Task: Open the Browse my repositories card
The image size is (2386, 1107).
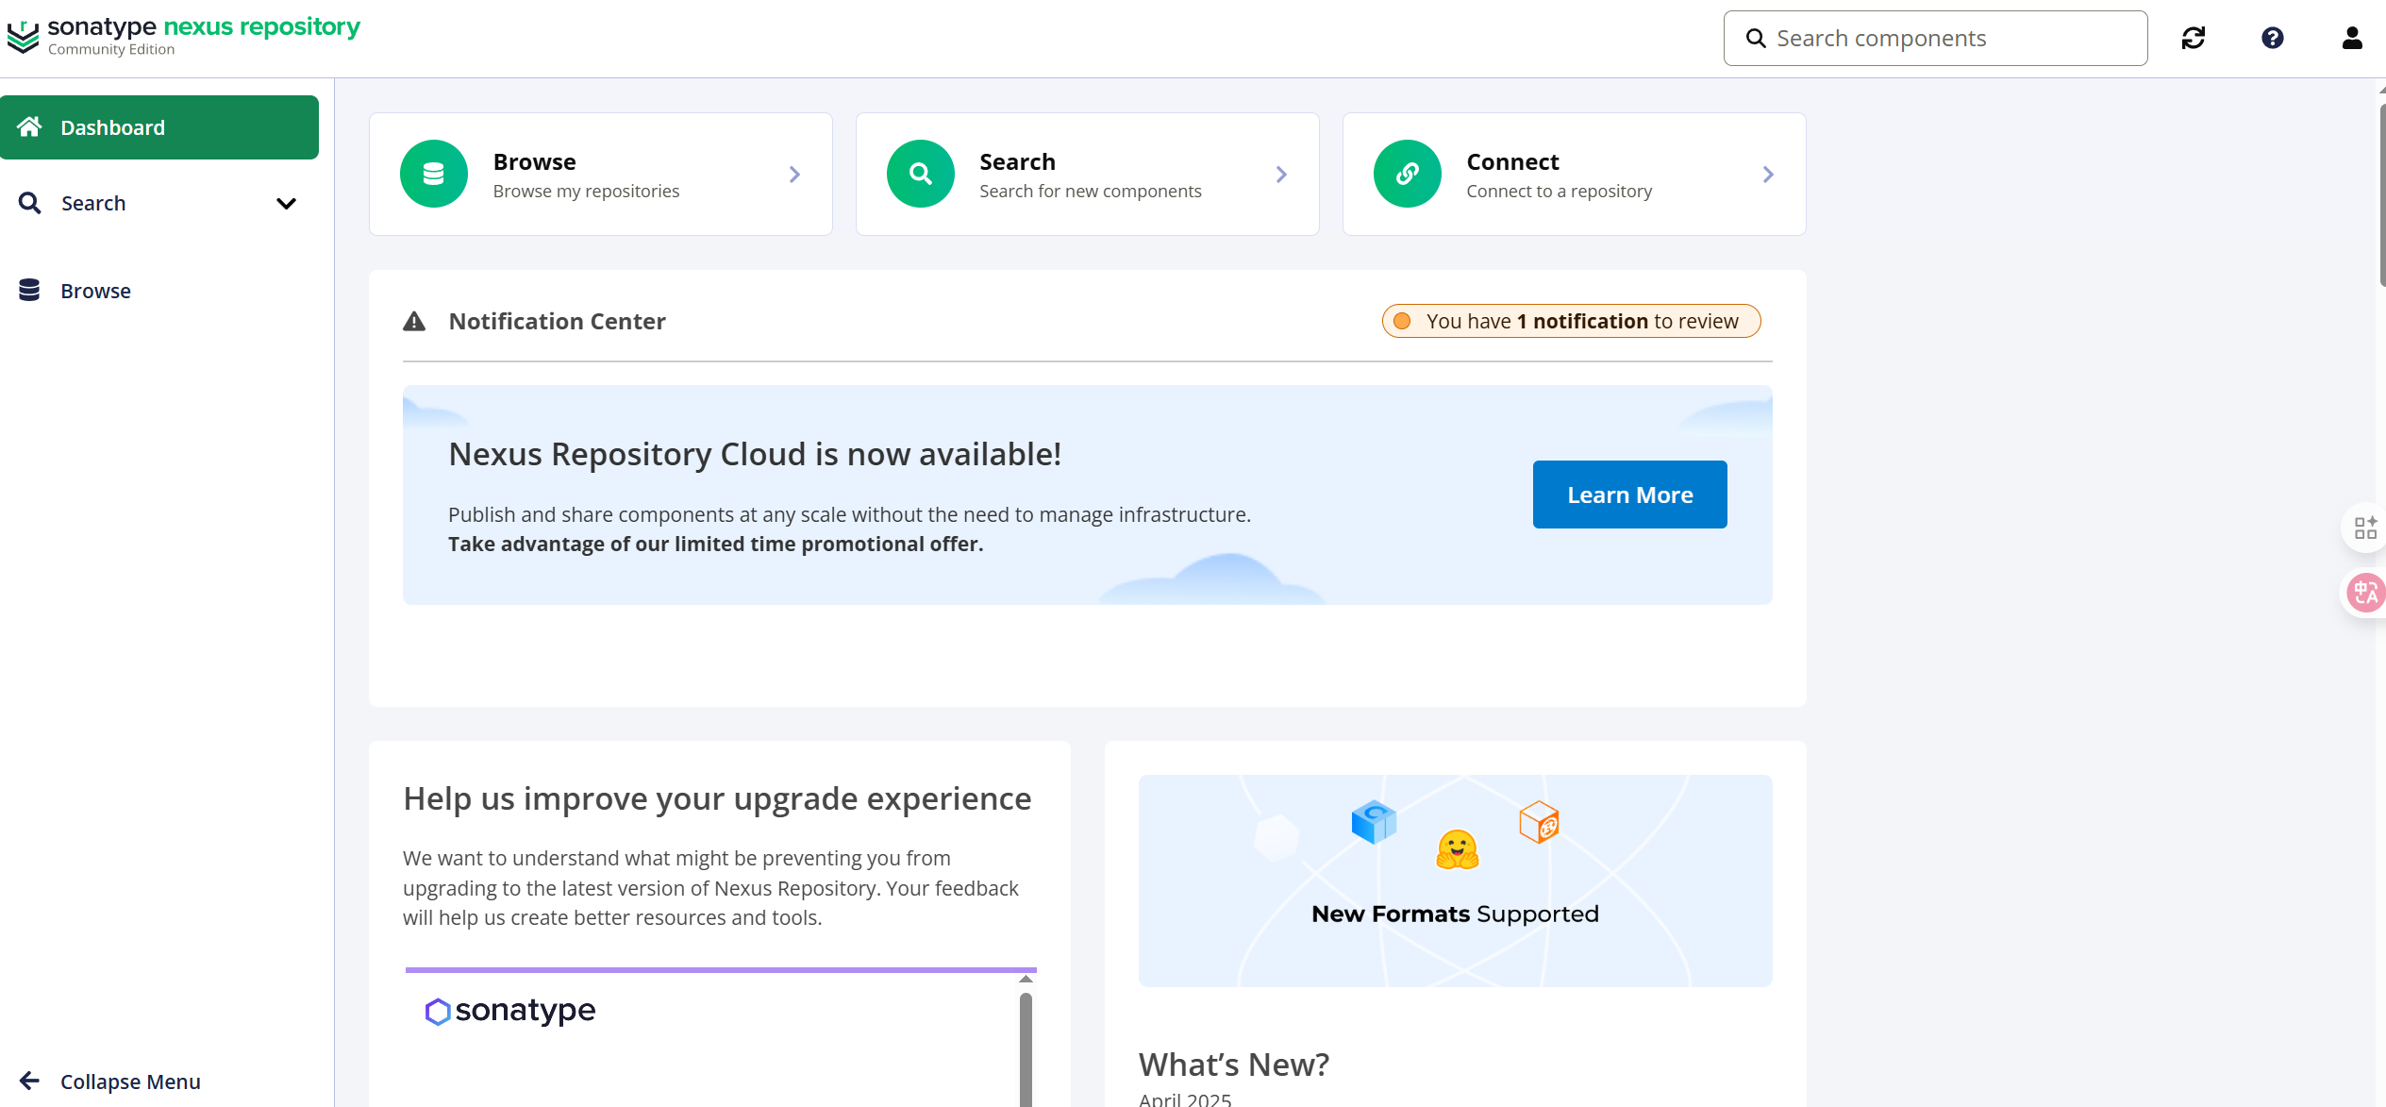Action: (601, 175)
